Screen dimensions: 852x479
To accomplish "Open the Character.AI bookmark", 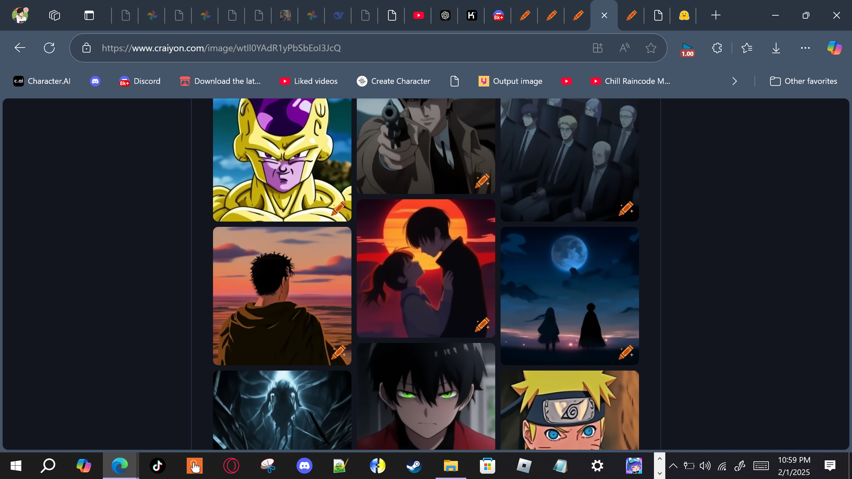I will [x=42, y=81].
